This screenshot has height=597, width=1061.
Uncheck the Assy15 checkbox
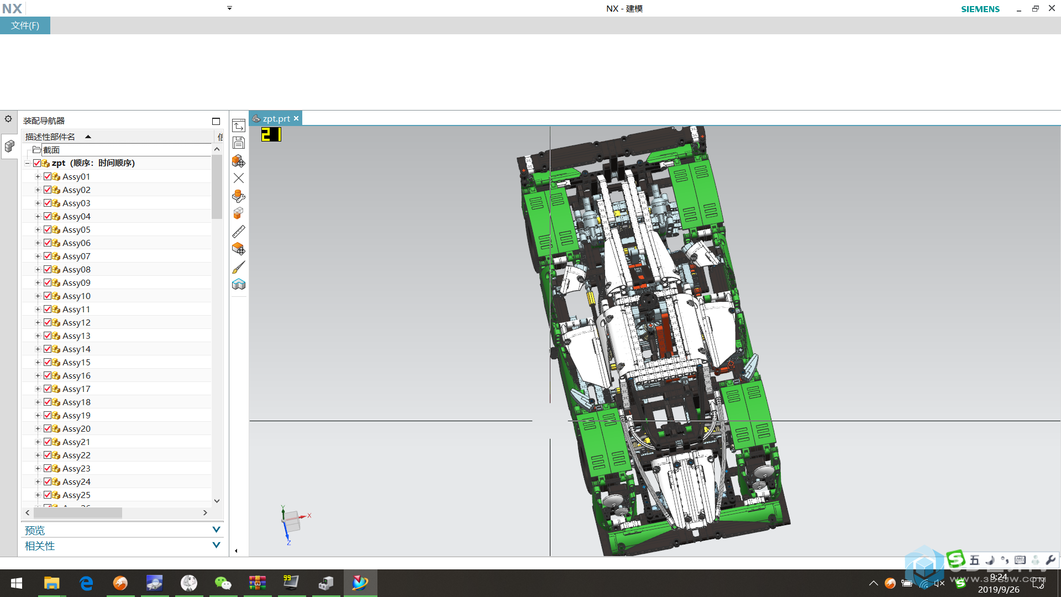click(48, 362)
